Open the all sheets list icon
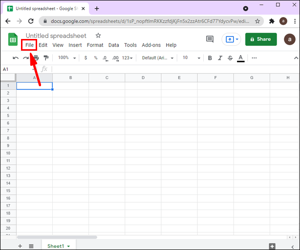Screen dimensions: 300x250 [31, 246]
